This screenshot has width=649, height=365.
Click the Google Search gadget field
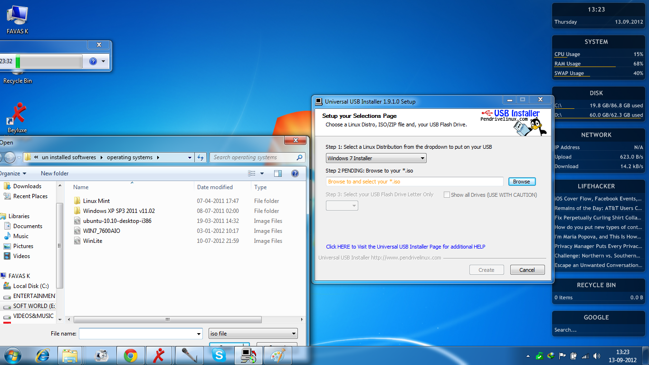tap(598, 330)
